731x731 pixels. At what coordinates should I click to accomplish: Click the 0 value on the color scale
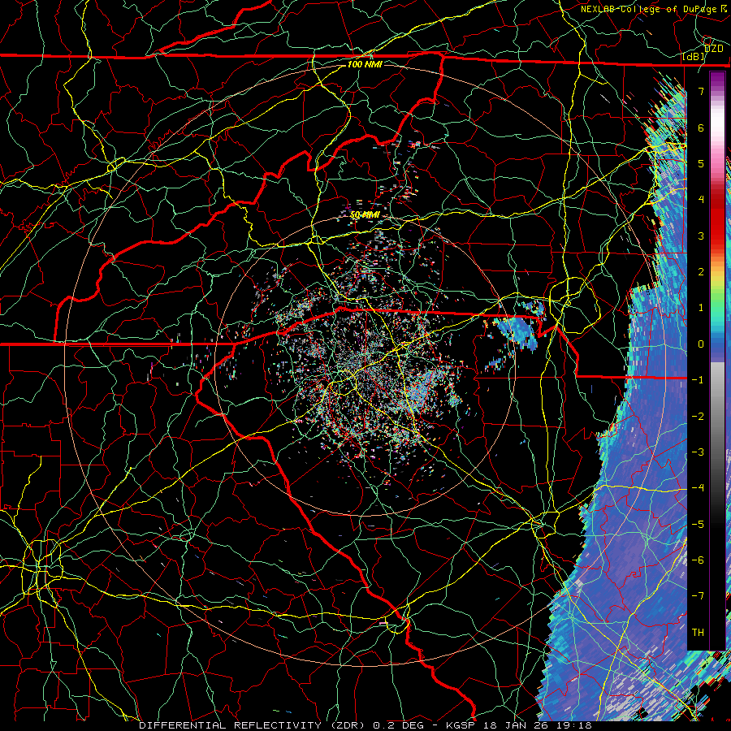(701, 344)
